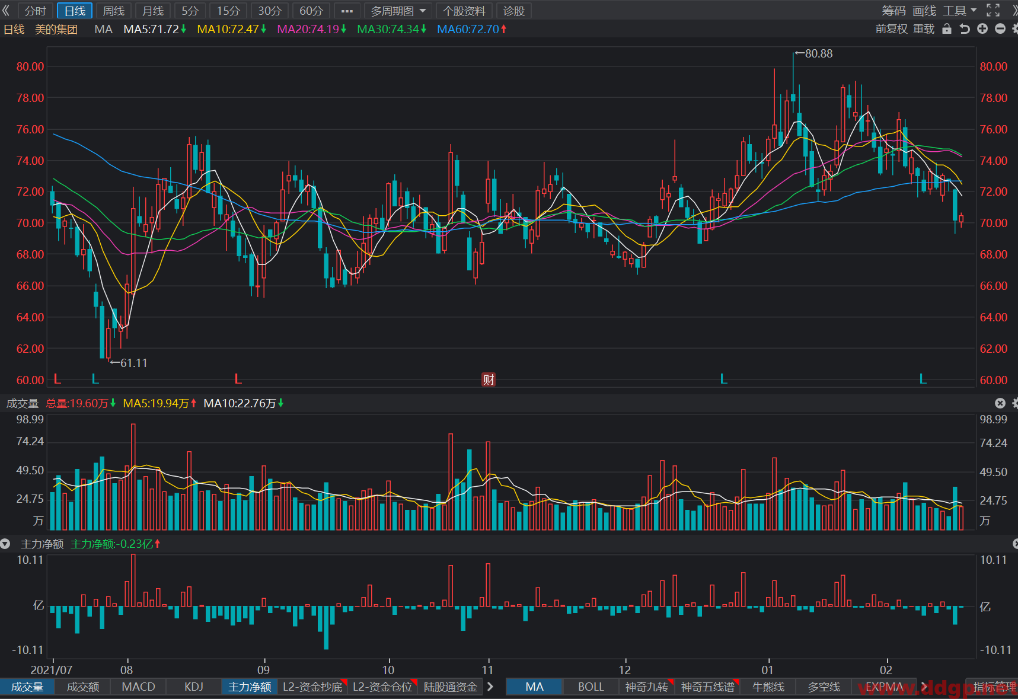1018x699 pixels.
Task: Select the 5分 period tab
Action: (x=190, y=11)
